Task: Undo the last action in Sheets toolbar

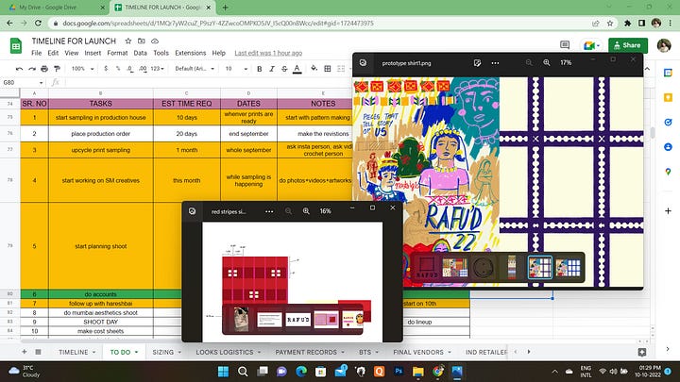Action: click(19, 69)
